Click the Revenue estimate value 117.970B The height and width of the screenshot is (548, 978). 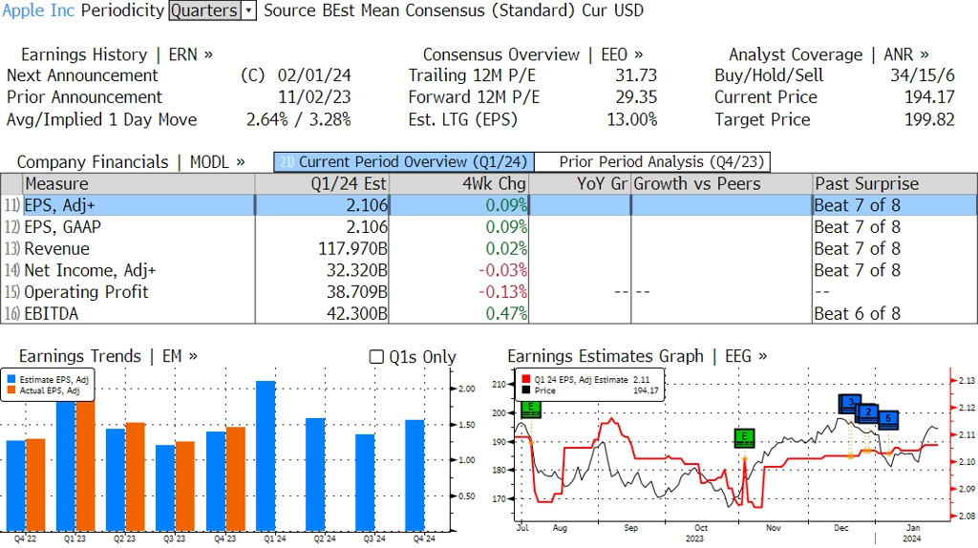coord(352,249)
